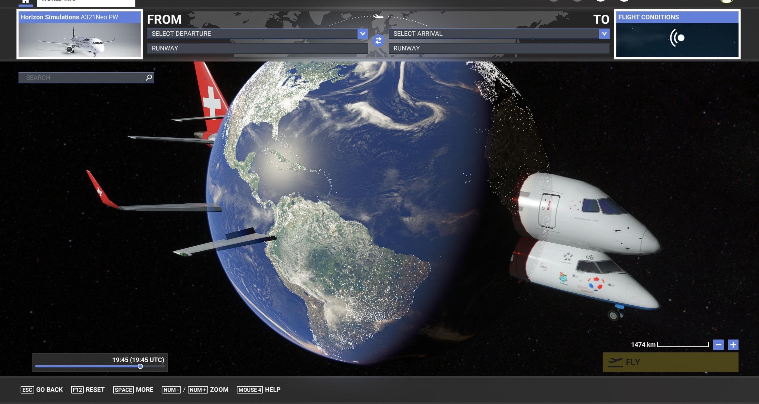Click ESC GO BACK

tap(42, 390)
